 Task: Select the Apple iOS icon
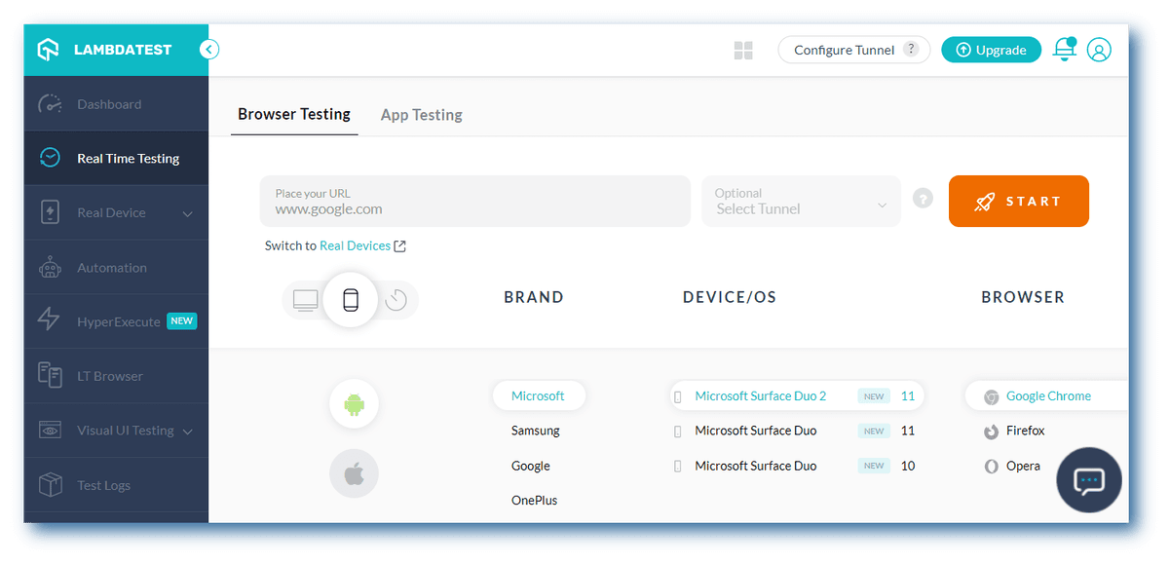tap(354, 473)
